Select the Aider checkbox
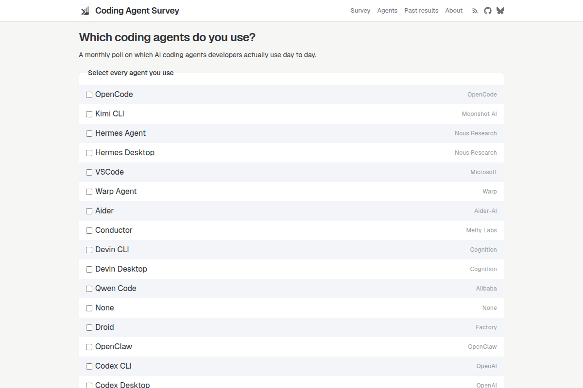Viewport: 583px width, 388px height. (x=89, y=211)
